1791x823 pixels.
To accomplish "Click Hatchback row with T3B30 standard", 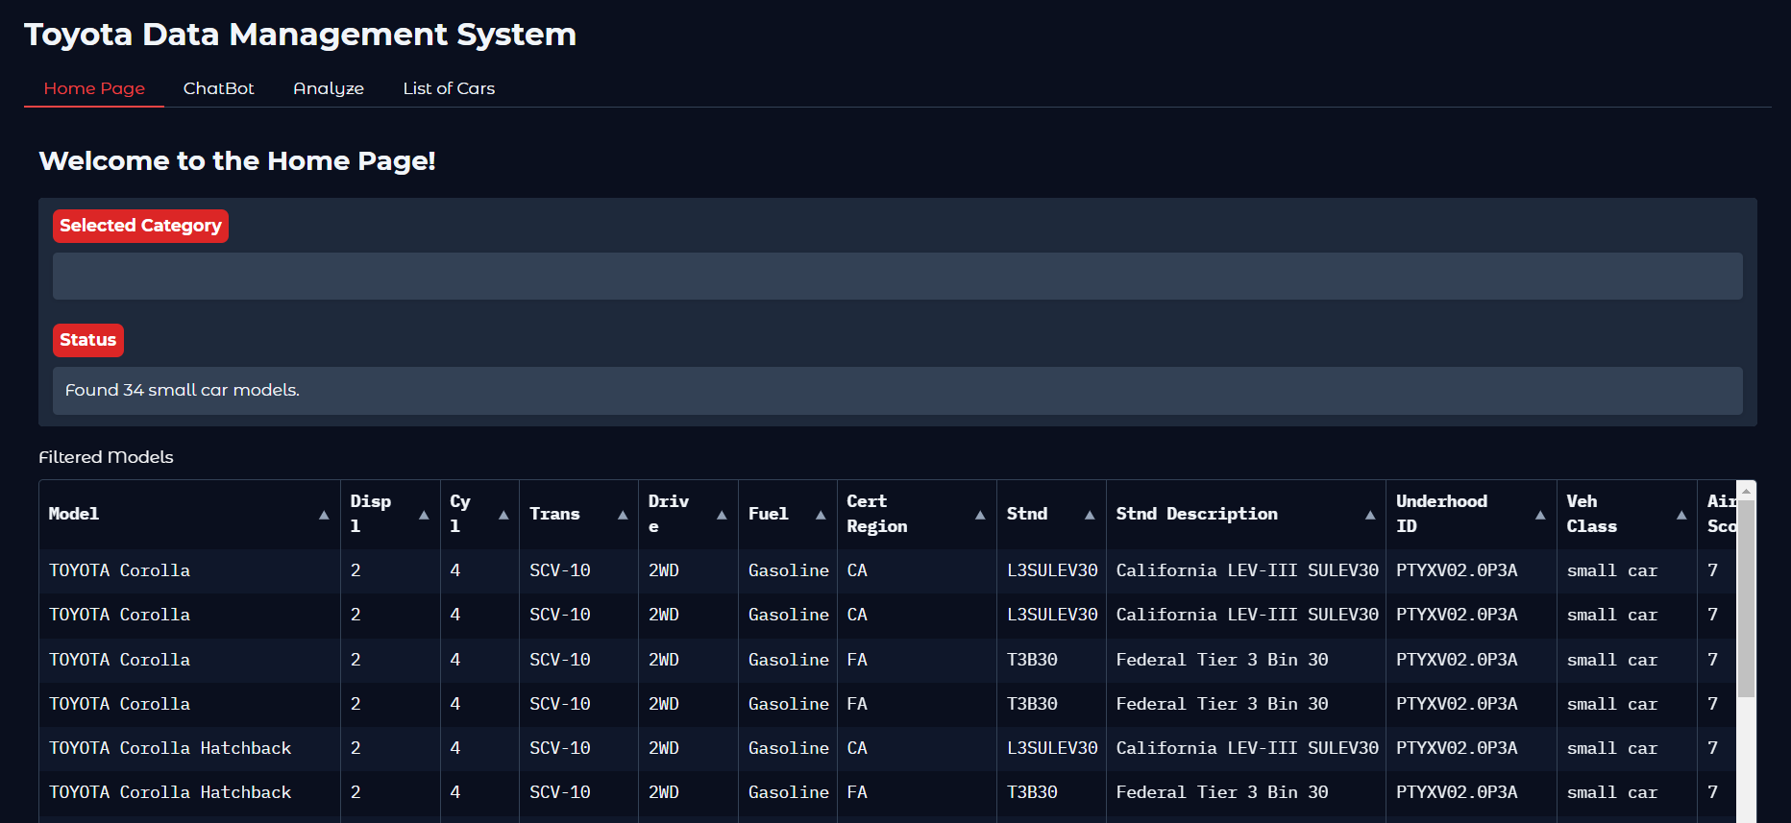I will point(888,792).
